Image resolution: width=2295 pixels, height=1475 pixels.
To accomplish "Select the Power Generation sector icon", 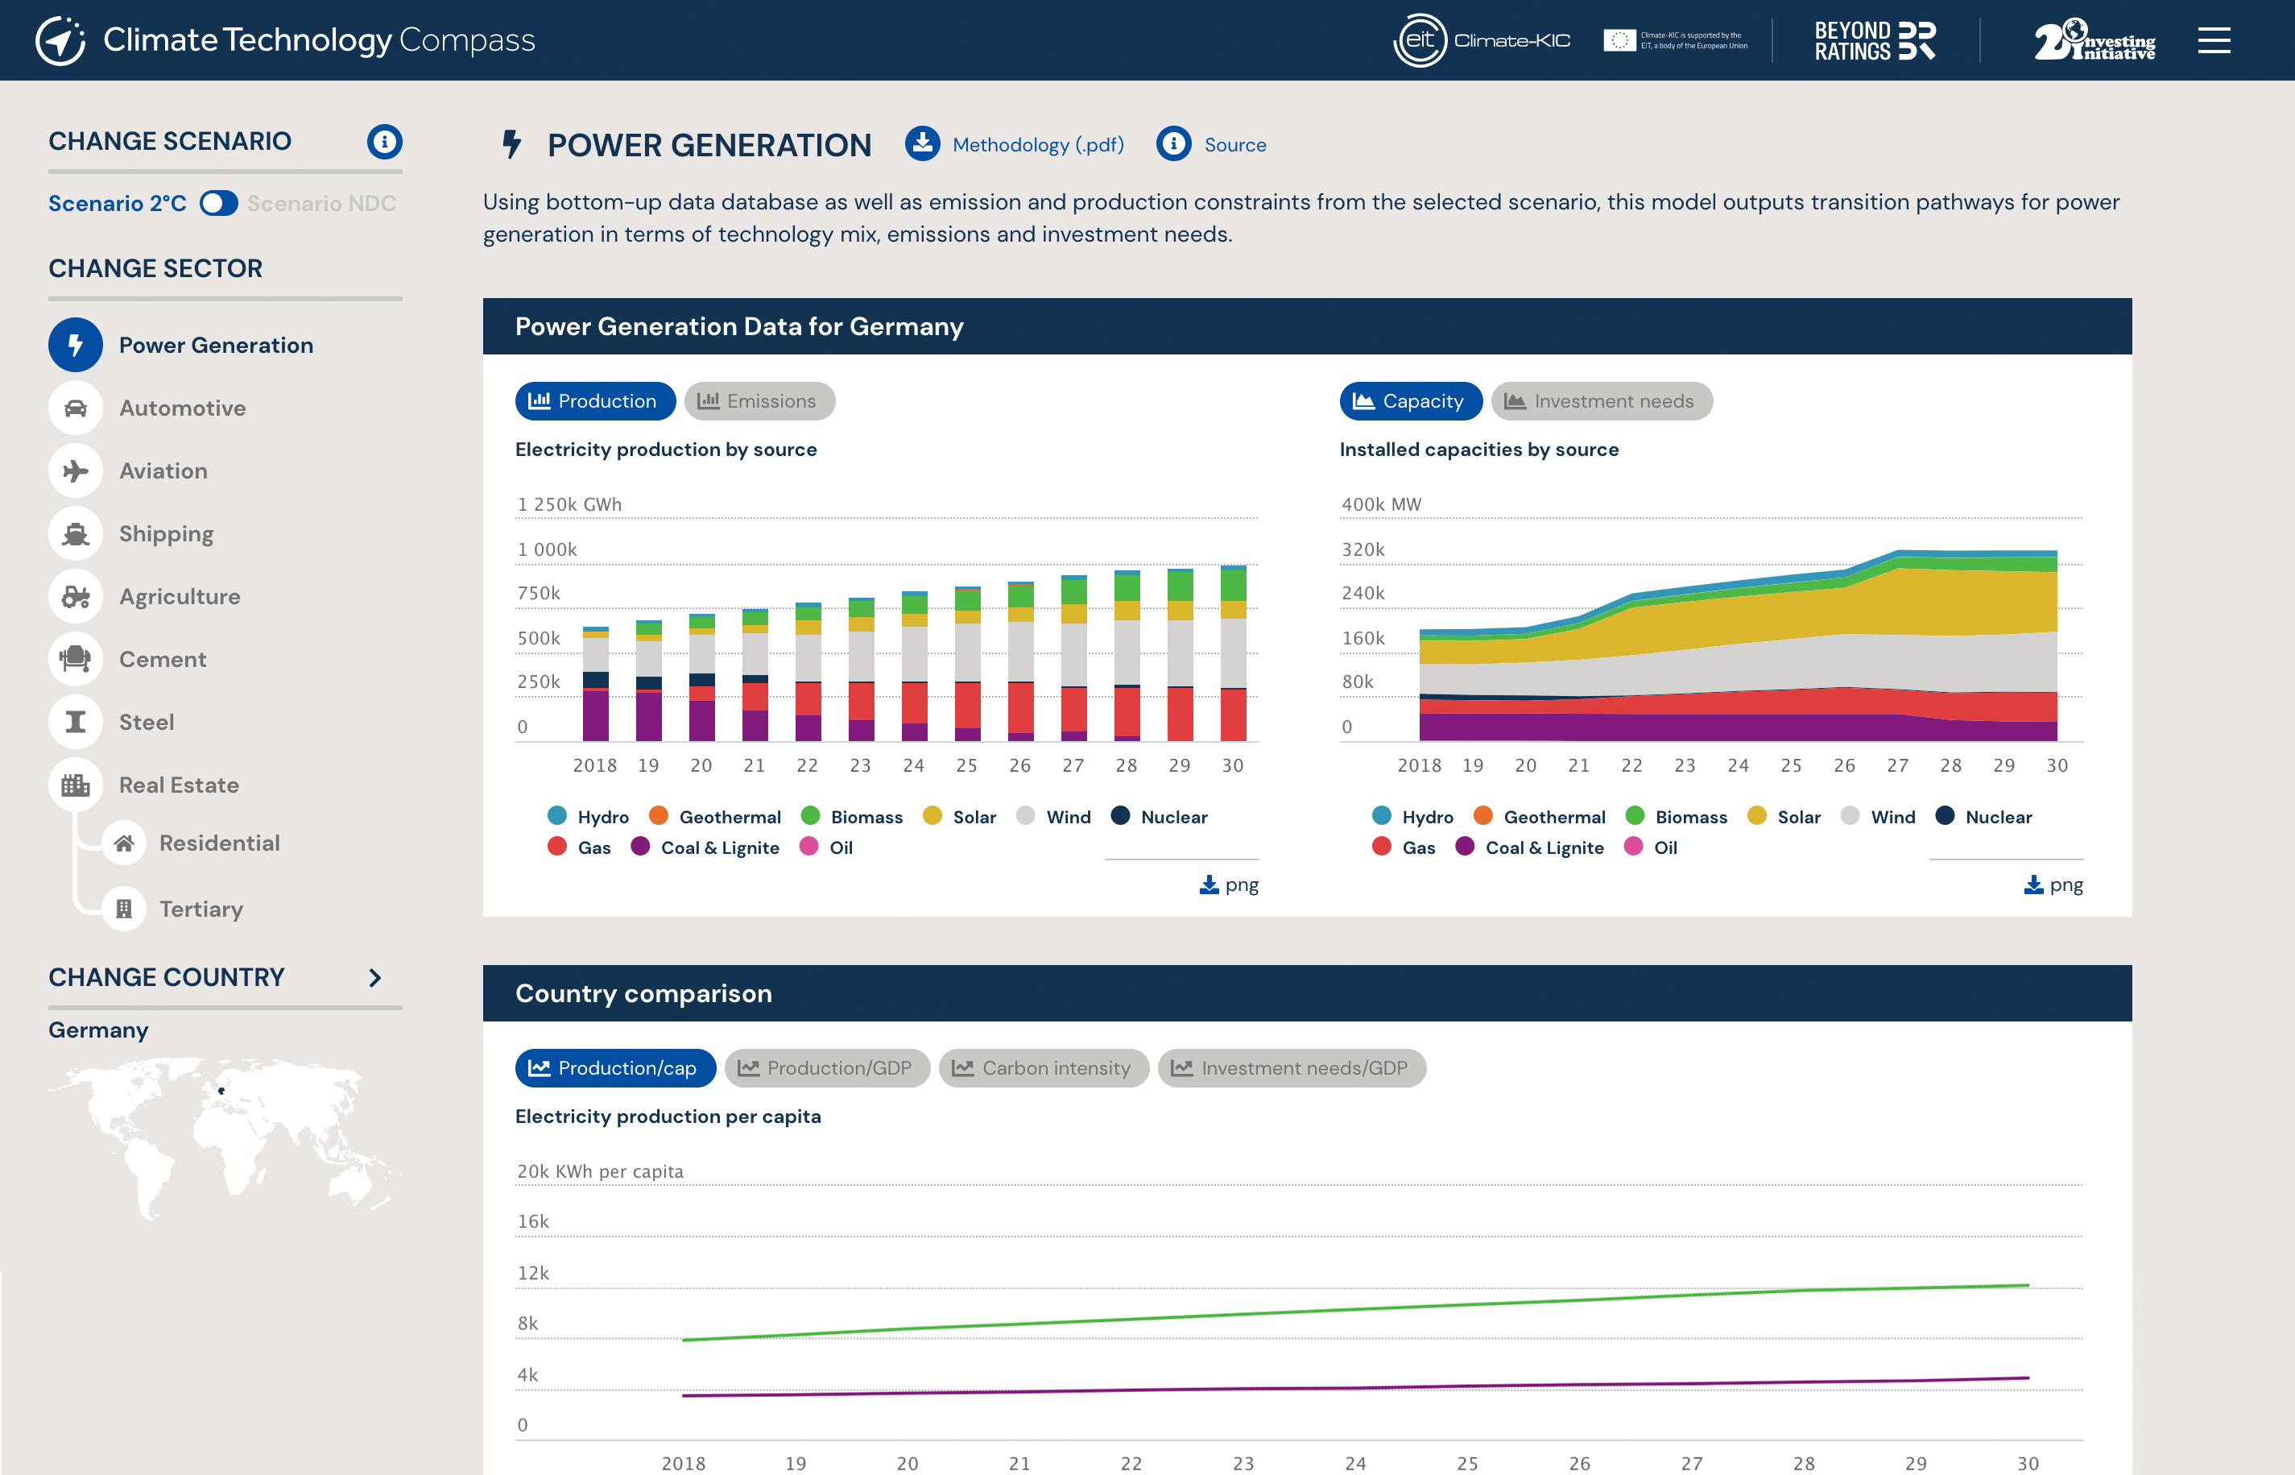I will (76, 345).
